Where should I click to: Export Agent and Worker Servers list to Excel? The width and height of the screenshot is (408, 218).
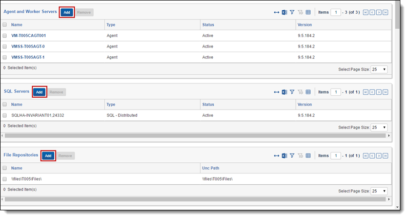284,12
